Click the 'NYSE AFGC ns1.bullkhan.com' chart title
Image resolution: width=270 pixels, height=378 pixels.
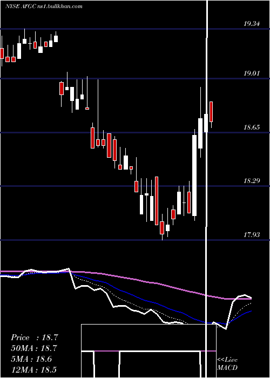[44, 6]
